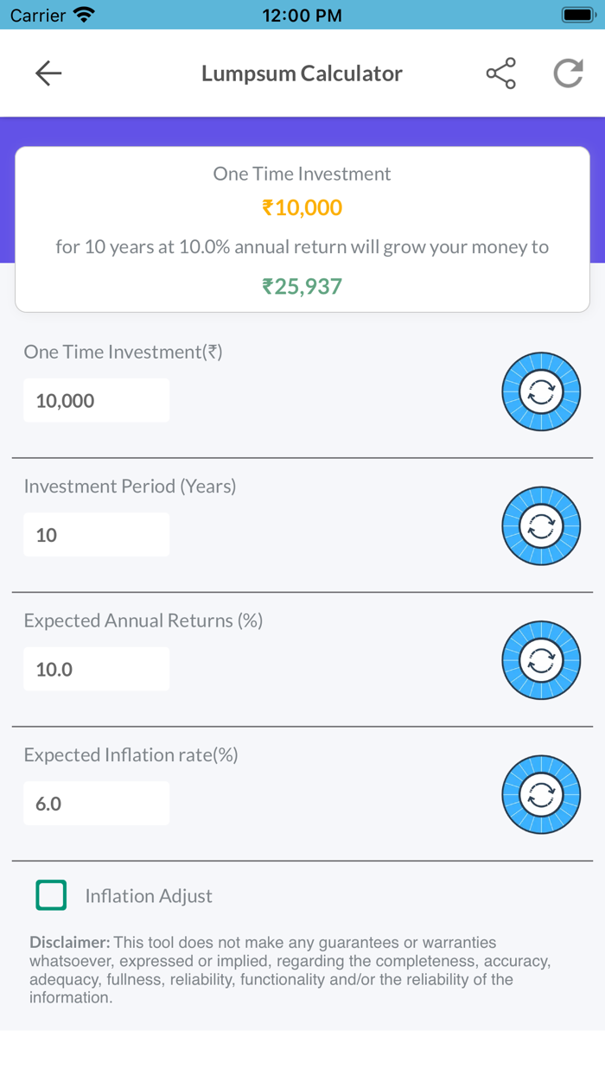Edit the Expected Inflation rate field
Screen dimensions: 605x1075
coord(96,804)
